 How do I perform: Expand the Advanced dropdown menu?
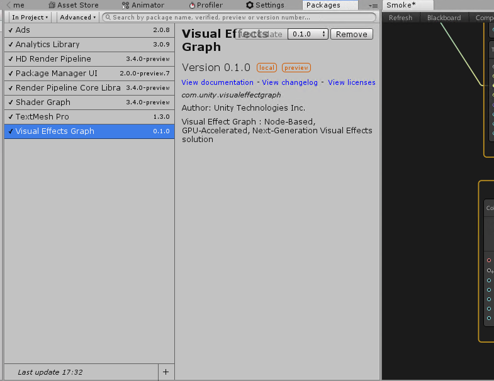point(79,17)
